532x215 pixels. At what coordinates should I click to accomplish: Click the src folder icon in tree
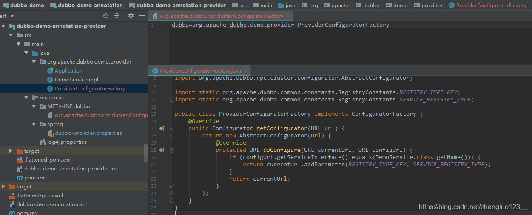coord(20,35)
